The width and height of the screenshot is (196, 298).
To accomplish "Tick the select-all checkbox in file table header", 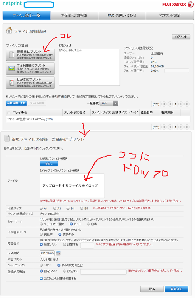I will coord(9,112).
